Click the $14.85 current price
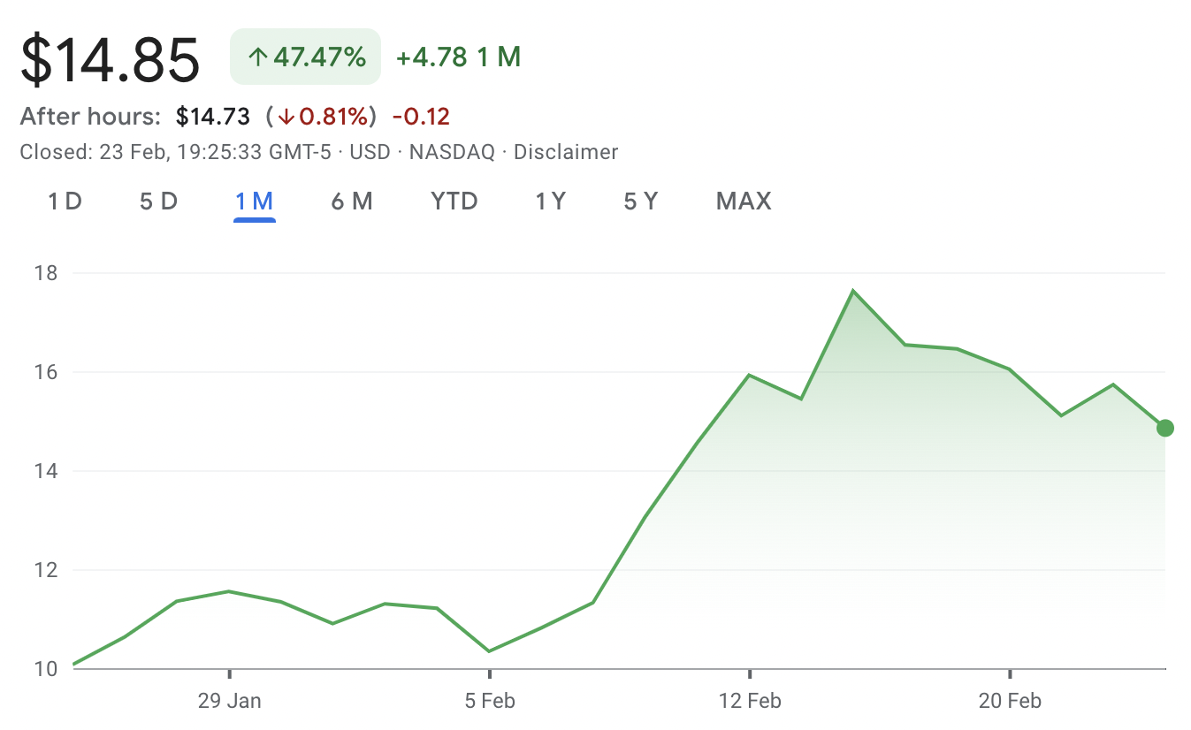1191x730 pixels. click(111, 60)
